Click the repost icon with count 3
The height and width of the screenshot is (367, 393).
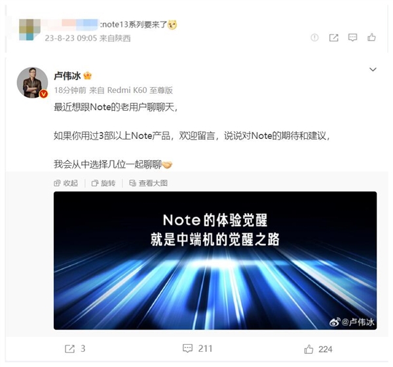click(x=69, y=349)
